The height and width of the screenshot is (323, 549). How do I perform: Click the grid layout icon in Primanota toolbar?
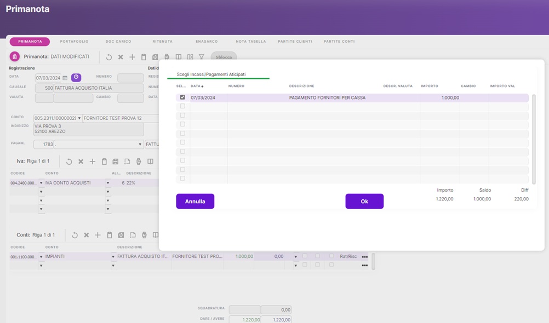pyautogui.click(x=190, y=57)
